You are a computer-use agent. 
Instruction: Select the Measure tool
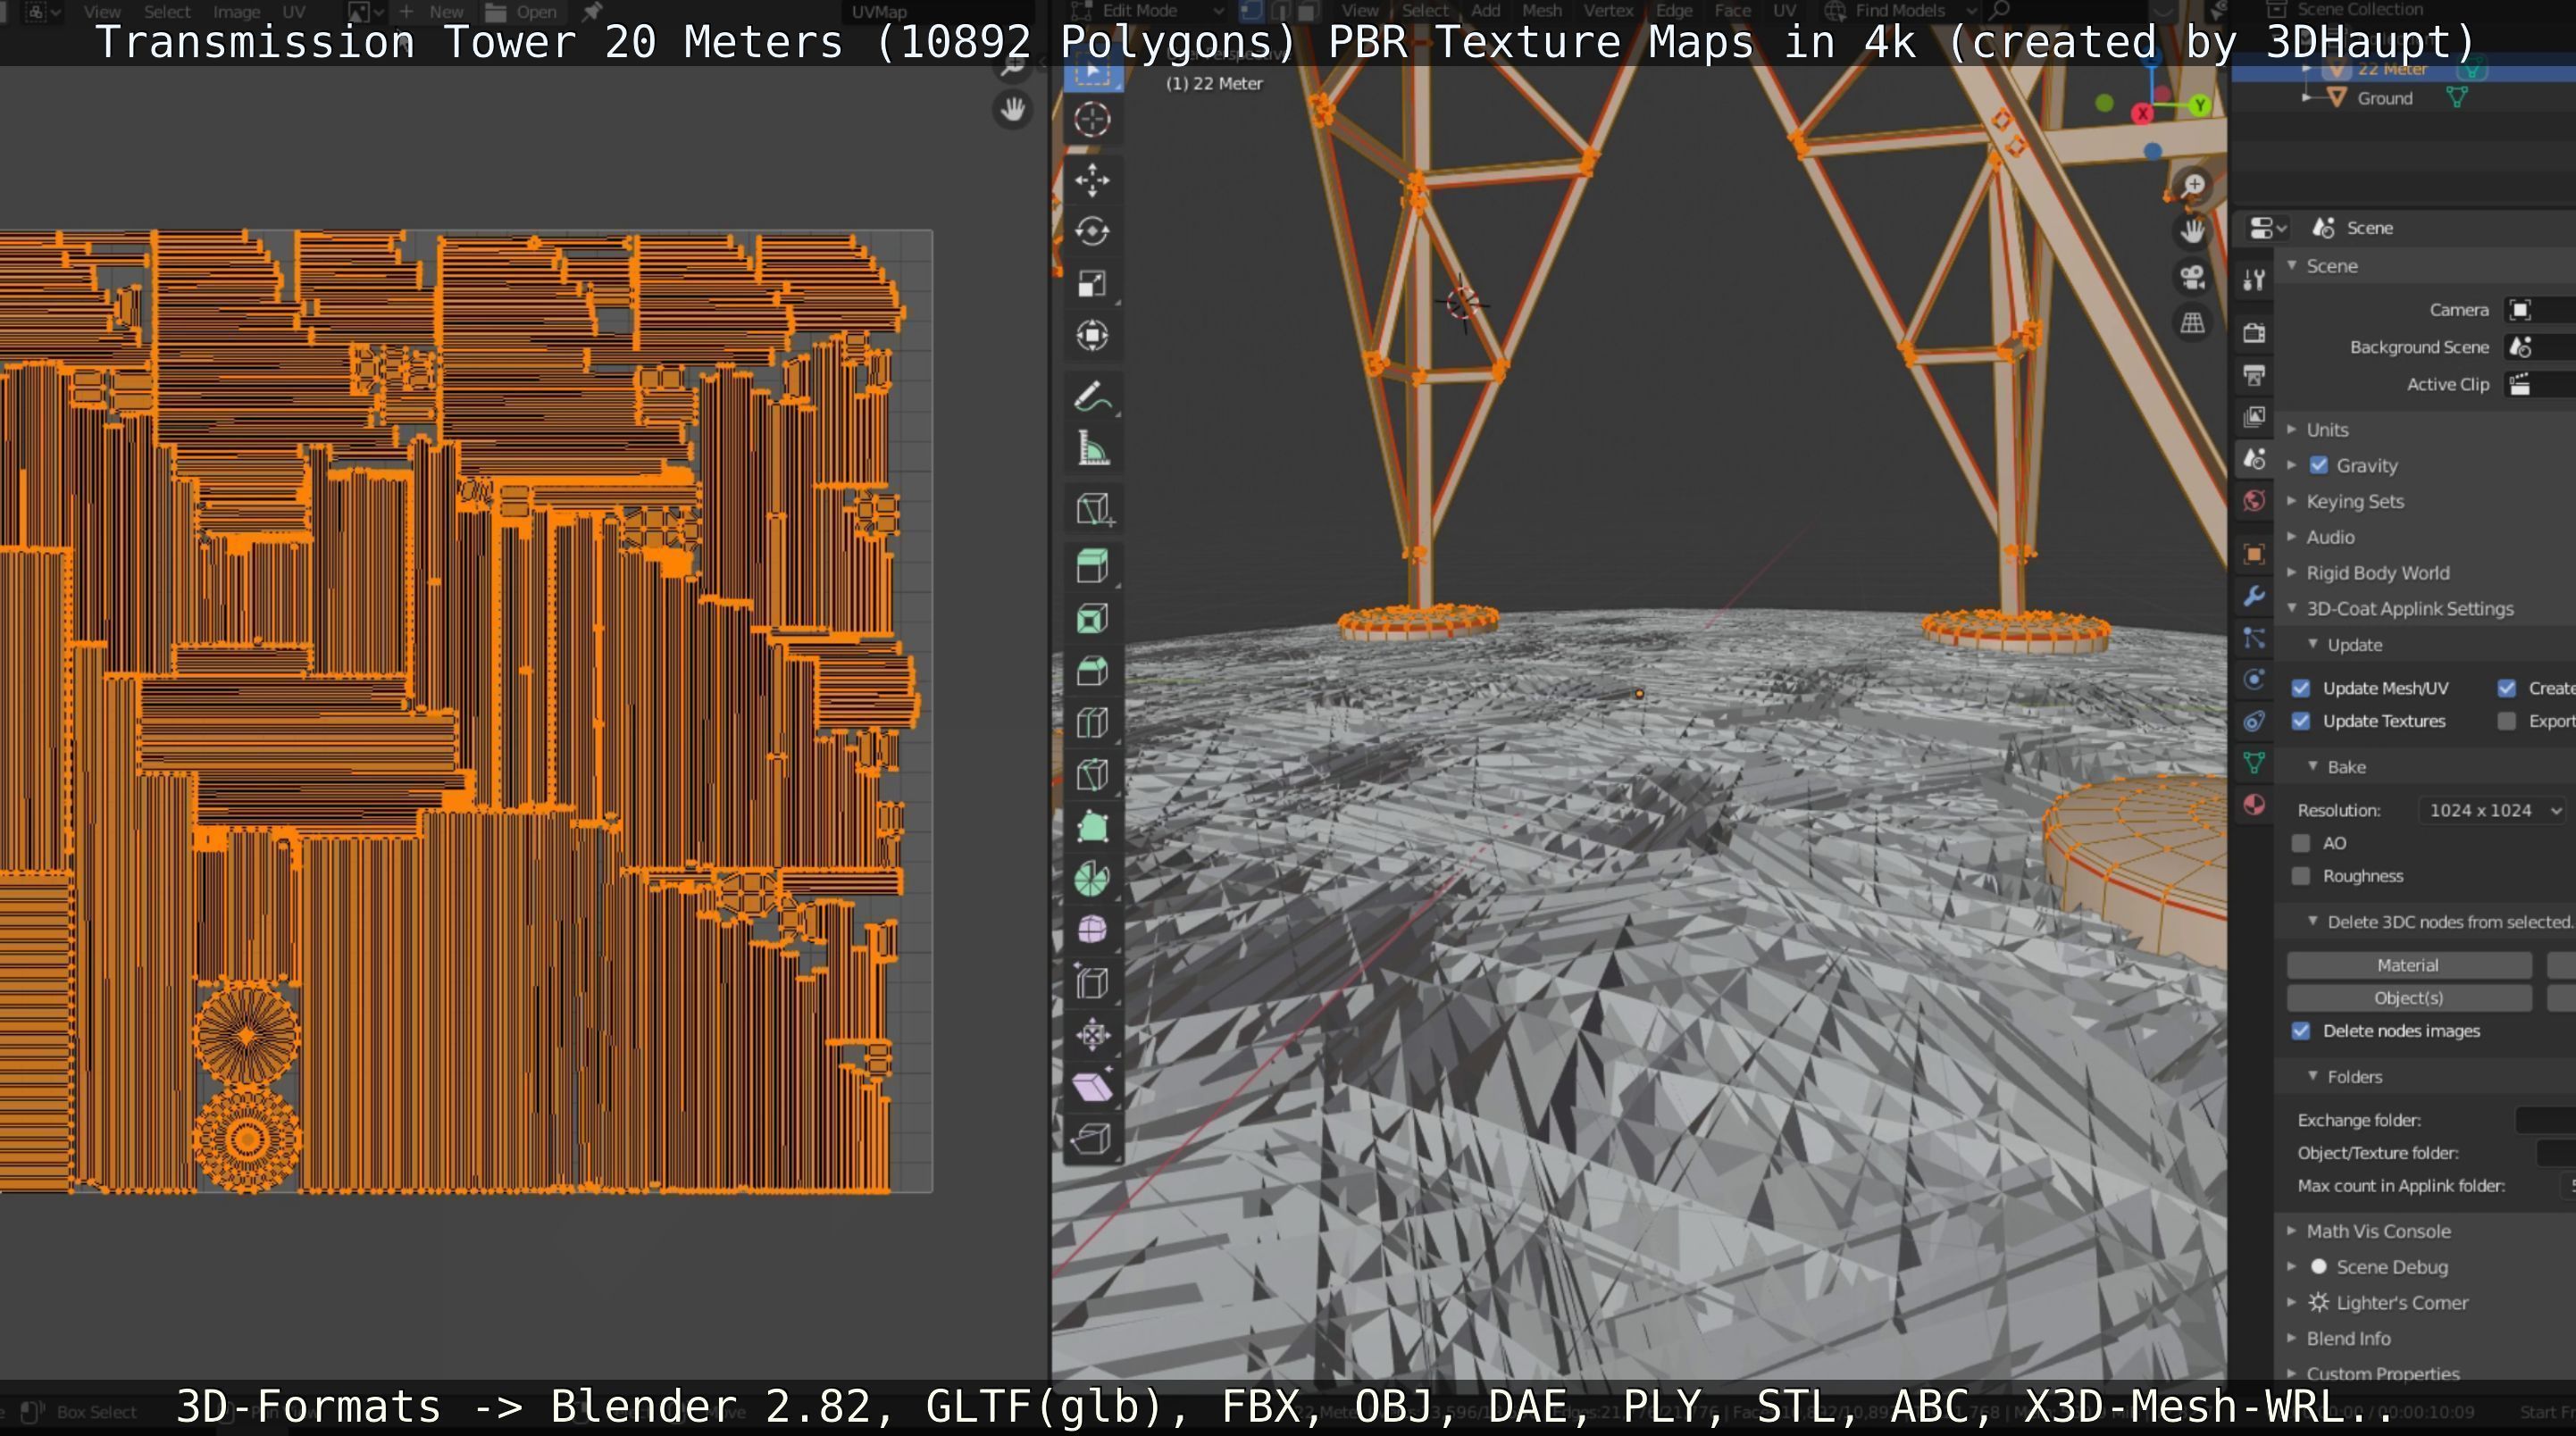1092,449
